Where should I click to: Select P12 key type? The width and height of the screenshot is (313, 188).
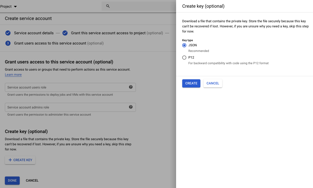click(184, 58)
